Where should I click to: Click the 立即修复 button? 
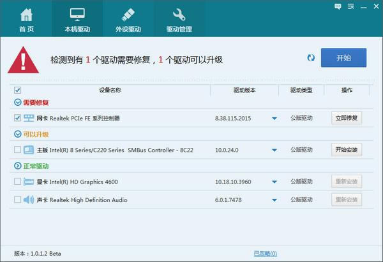point(347,118)
